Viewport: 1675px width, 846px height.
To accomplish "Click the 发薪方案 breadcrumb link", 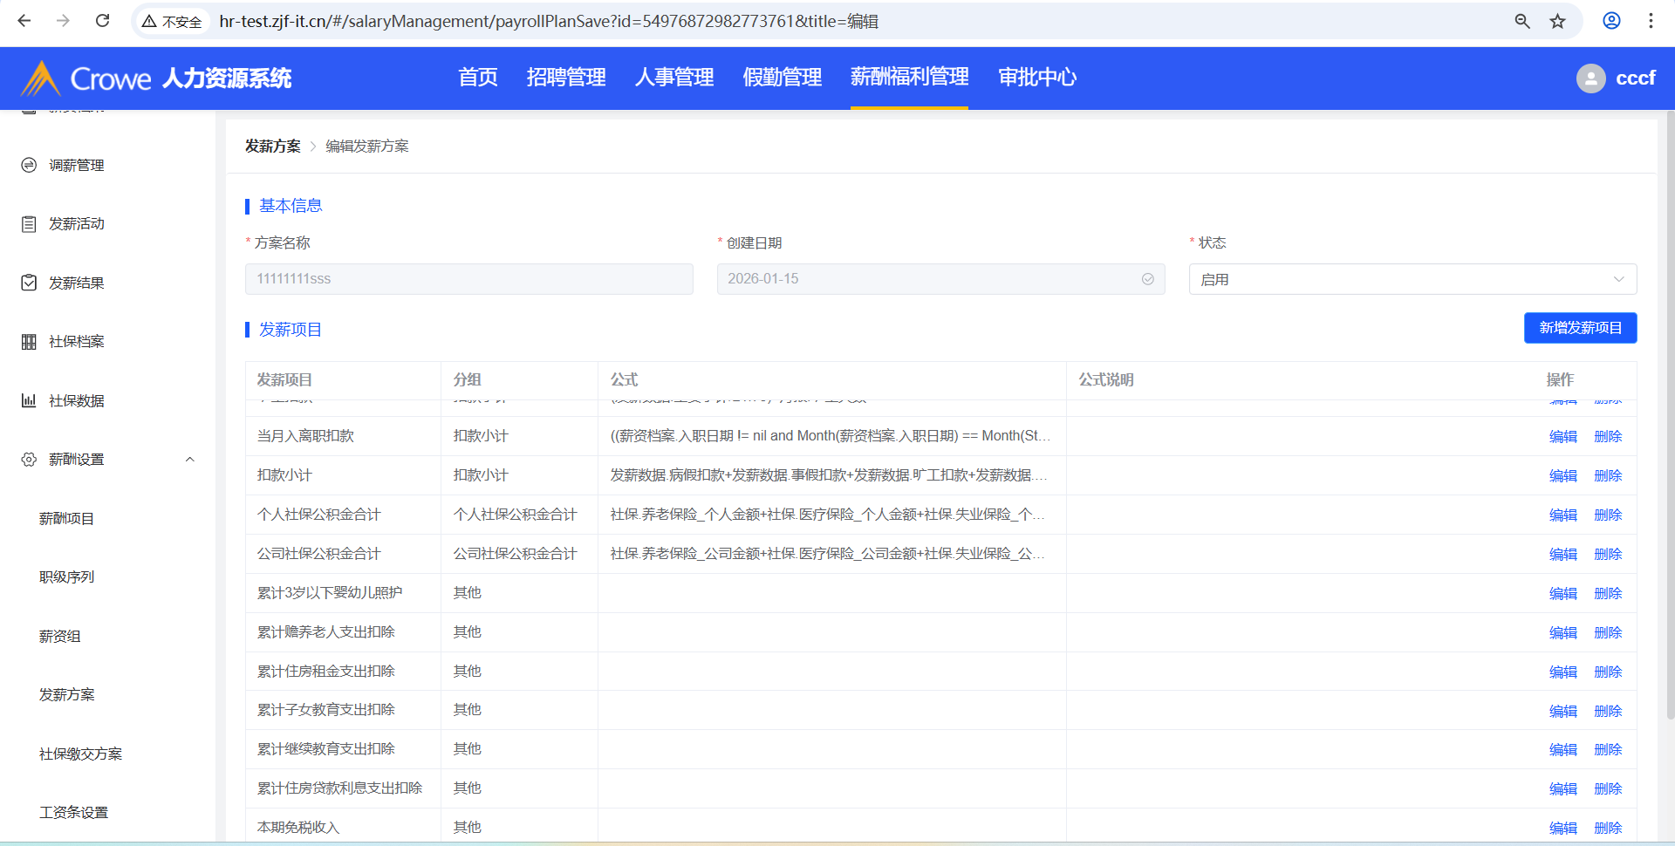I will [x=272, y=147].
